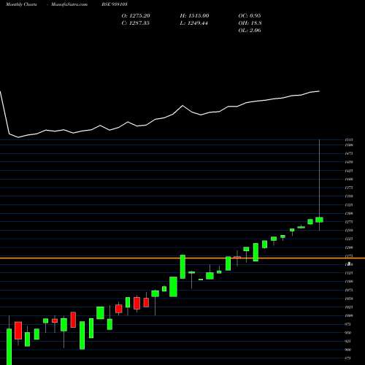Click the 1325 price axis label
Viewport: 365px width, 365px height.
pyautogui.click(x=349, y=205)
